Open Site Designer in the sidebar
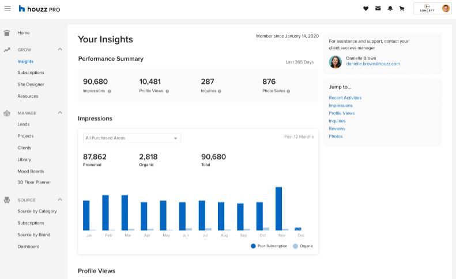This screenshot has height=279, width=456. 31,84
